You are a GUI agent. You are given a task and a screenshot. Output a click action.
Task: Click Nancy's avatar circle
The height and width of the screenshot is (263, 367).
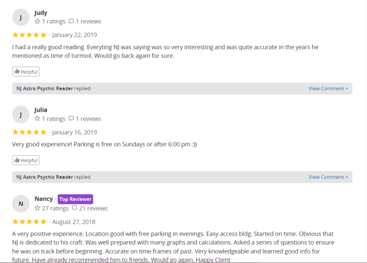tap(21, 204)
